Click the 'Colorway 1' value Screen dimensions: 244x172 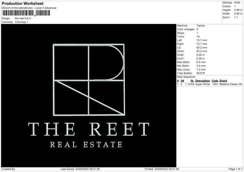[x=22, y=22]
